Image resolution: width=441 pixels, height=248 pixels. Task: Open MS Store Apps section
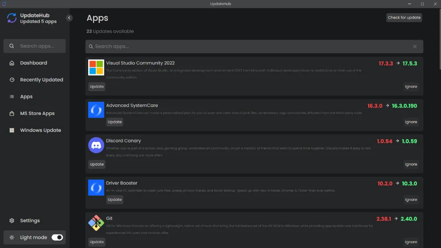click(x=37, y=114)
